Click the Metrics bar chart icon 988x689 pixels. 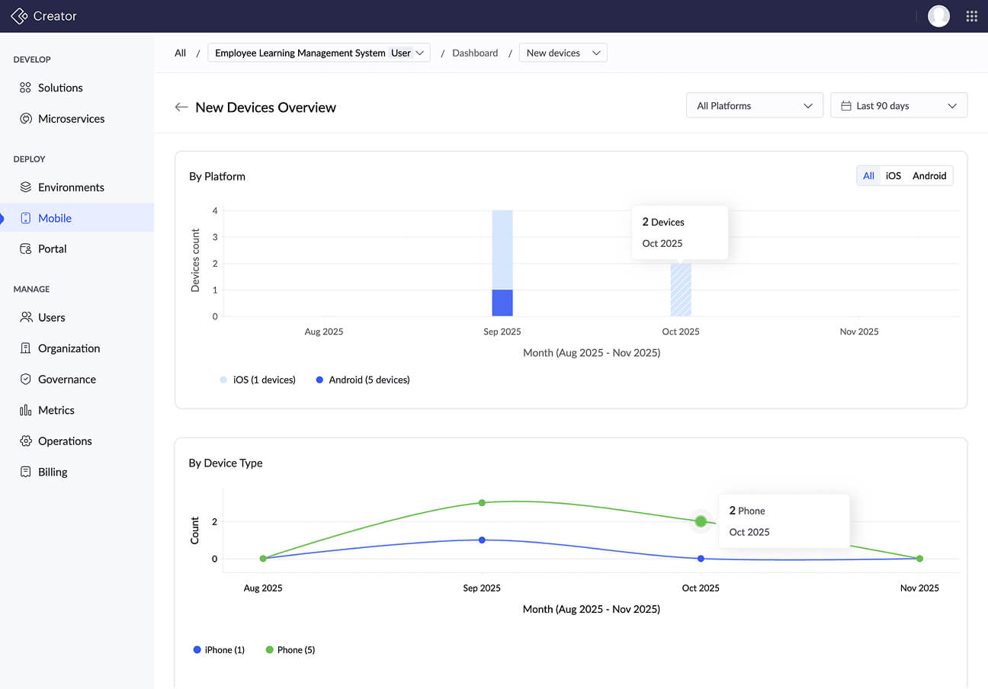[26, 411]
